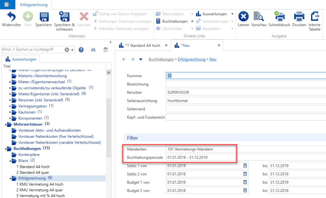The width and height of the screenshot is (326, 198).
Task: Open the Auswertungen dropdown in Direkte Links
Action: (232, 14)
